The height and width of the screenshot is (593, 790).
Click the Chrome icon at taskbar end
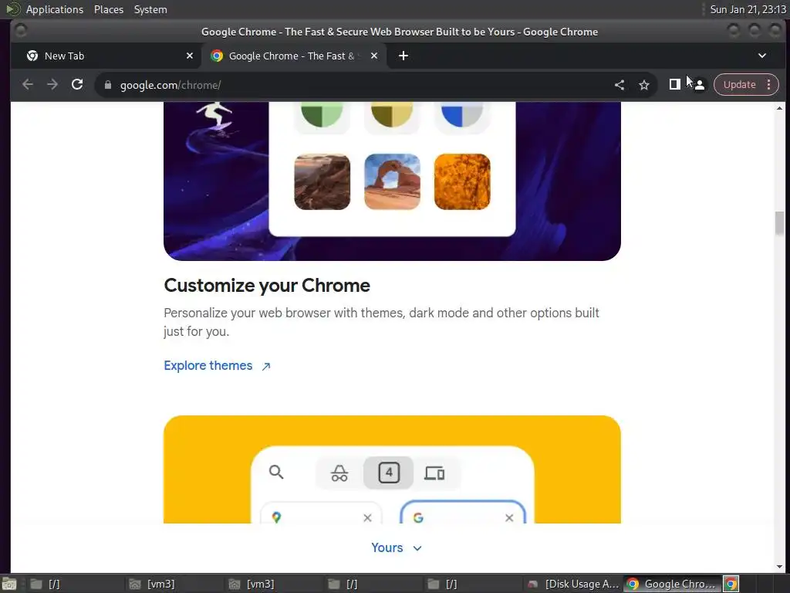coord(731,584)
